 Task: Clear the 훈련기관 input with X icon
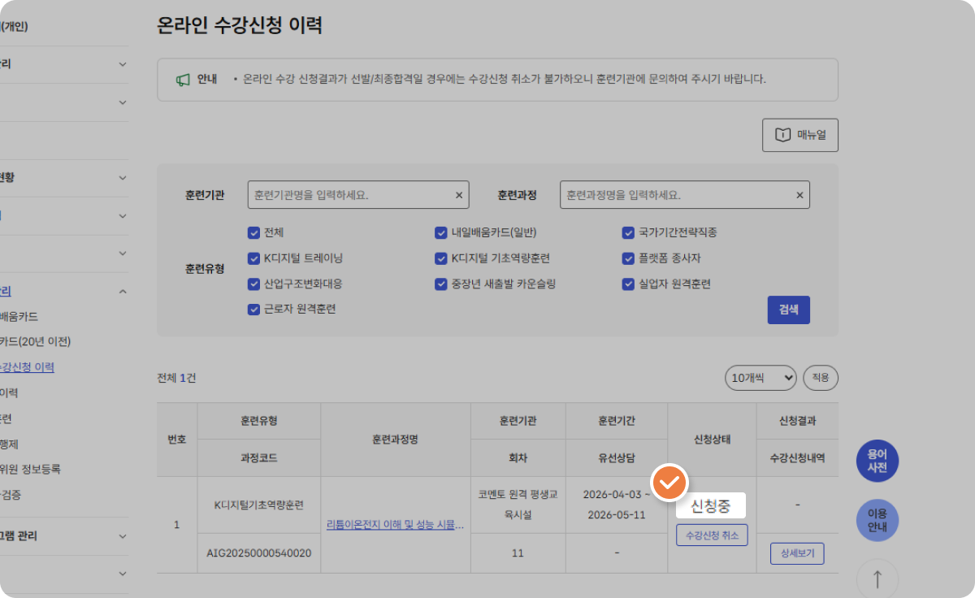[x=458, y=195]
